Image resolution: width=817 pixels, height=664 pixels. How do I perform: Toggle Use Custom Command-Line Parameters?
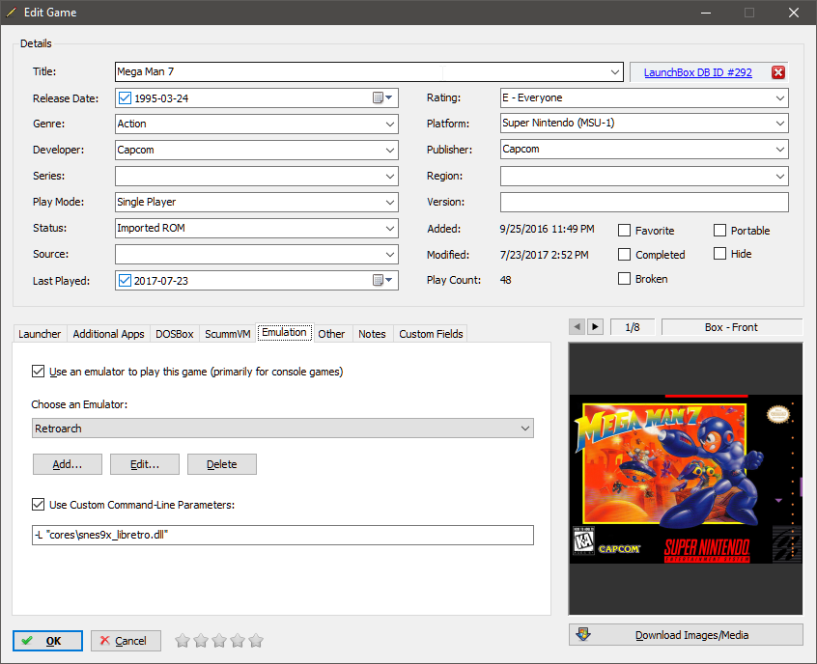click(38, 504)
